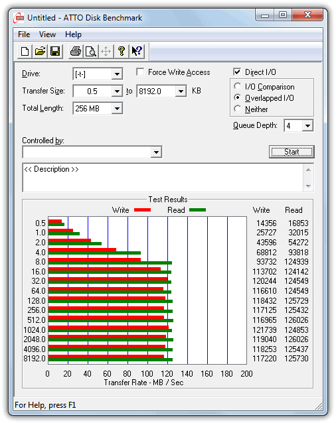Click the New document toolbar icon
Image resolution: width=336 pixels, height=423 pixels.
pos(25,51)
